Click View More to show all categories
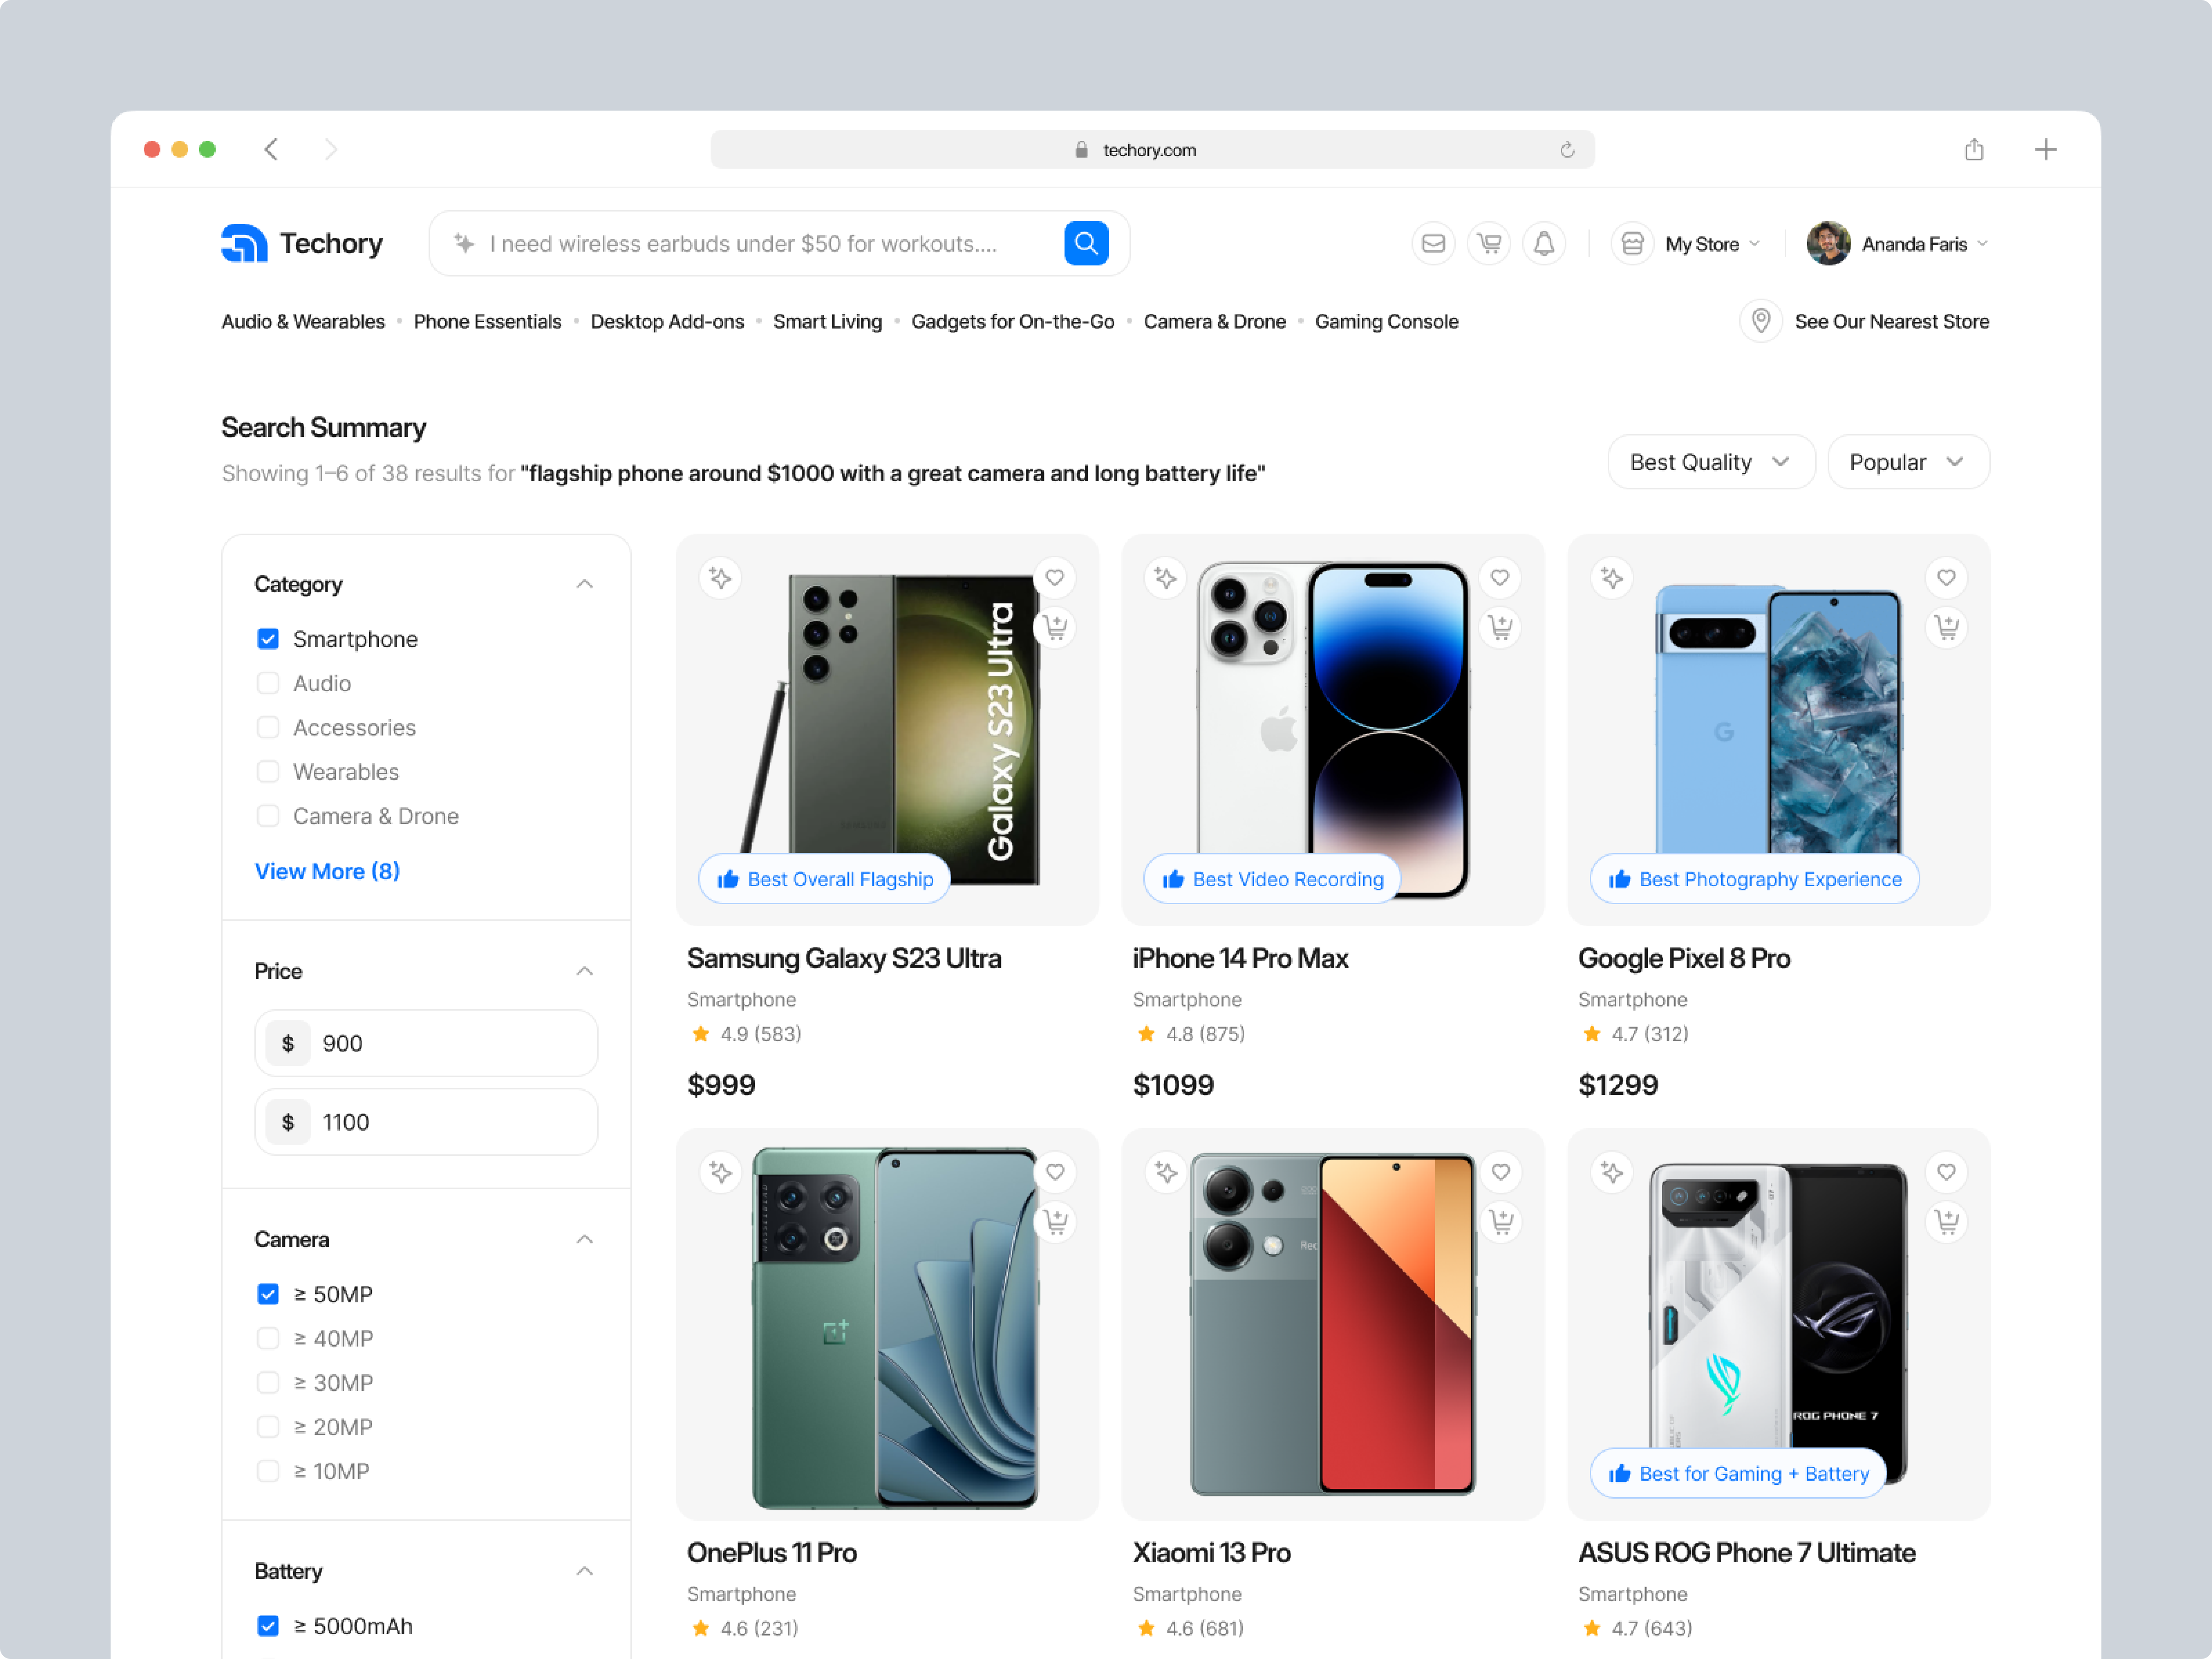Image resolution: width=2212 pixels, height=1659 pixels. [327, 871]
